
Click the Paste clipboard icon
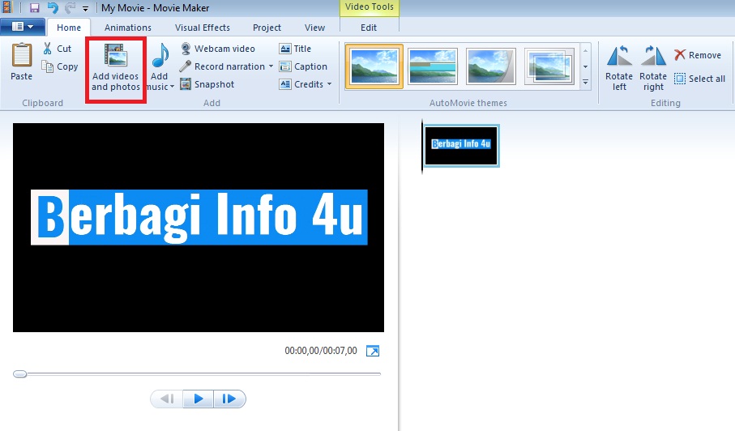22,55
